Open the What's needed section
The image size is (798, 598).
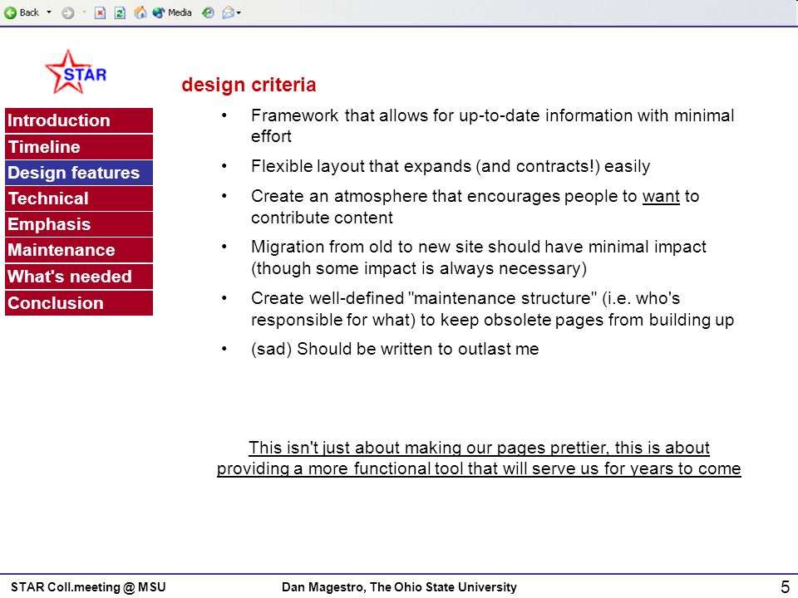[x=79, y=277]
